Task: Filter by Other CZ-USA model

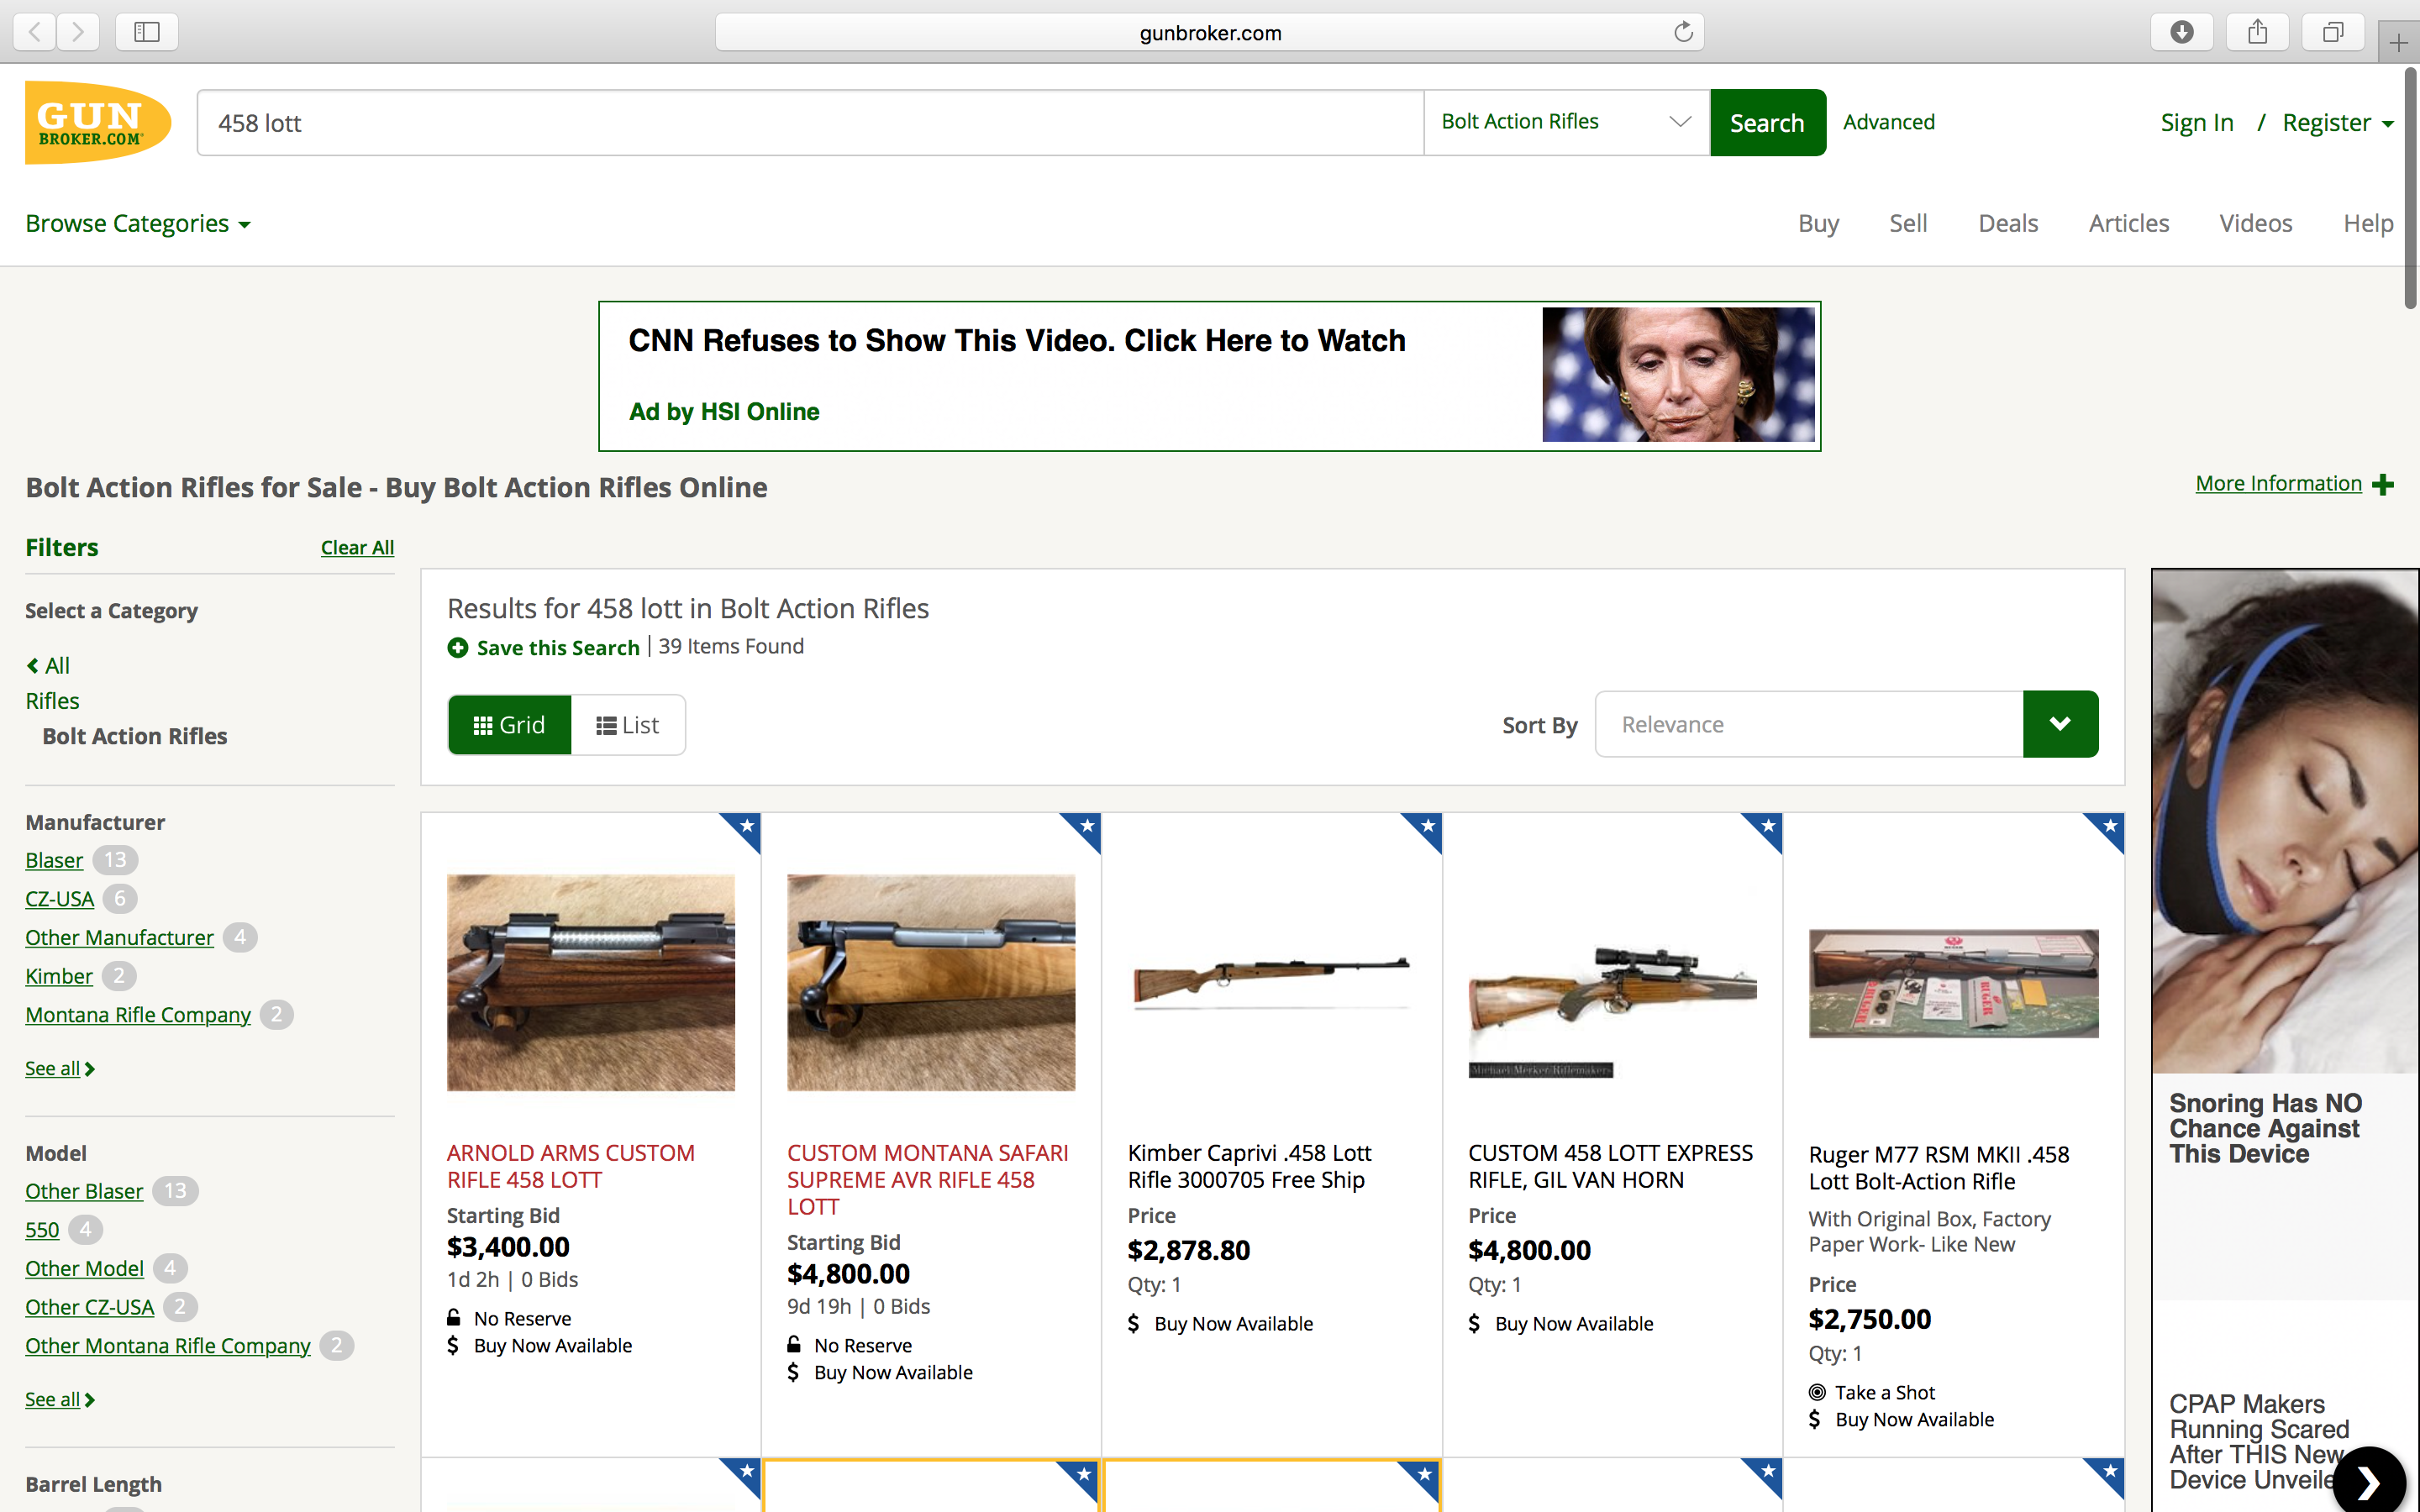Action: click(89, 1306)
